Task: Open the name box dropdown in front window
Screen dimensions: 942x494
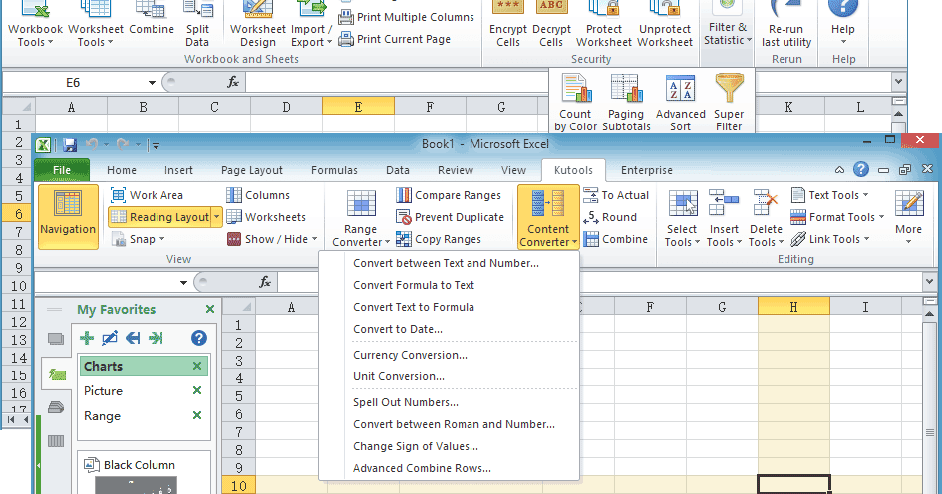Action: [x=183, y=282]
